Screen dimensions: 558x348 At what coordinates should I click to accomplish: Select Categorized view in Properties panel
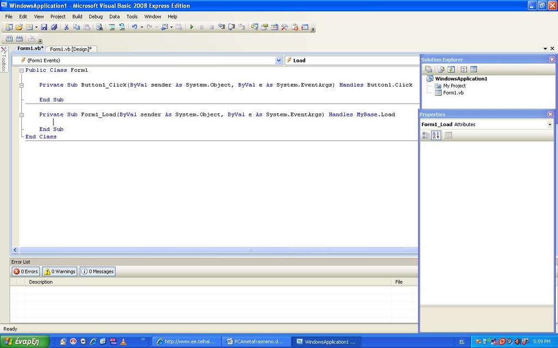point(426,135)
